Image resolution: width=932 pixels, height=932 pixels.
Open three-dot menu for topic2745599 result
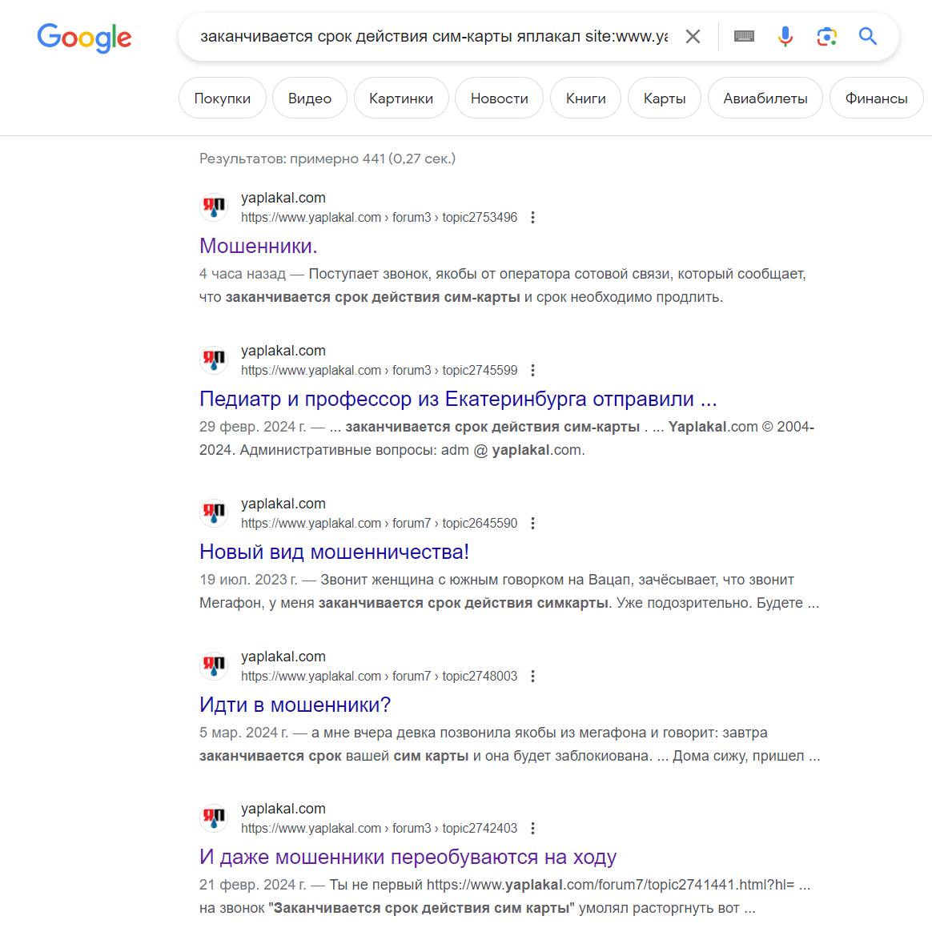pyautogui.click(x=532, y=370)
